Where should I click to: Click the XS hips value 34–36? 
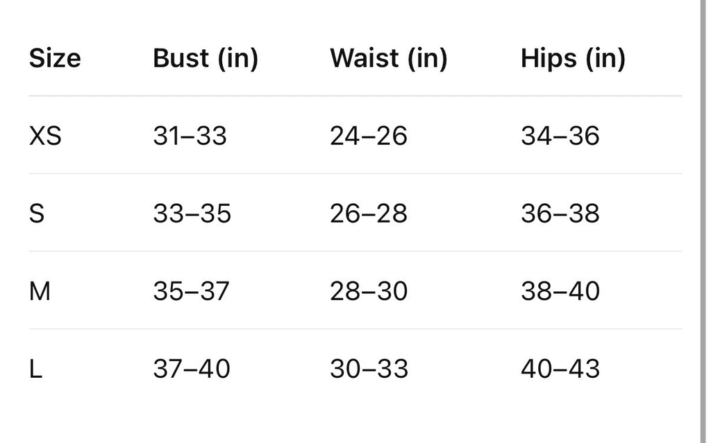point(560,136)
